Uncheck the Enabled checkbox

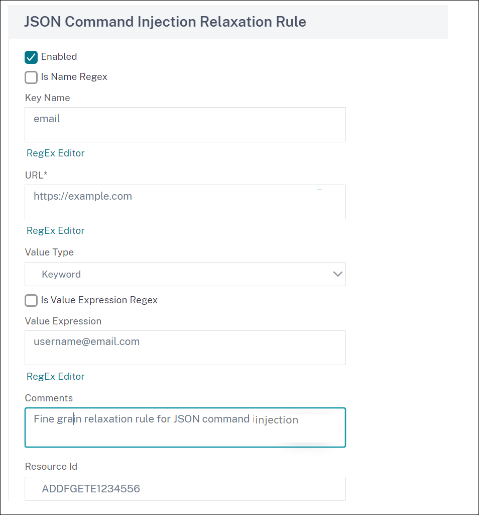tap(31, 57)
